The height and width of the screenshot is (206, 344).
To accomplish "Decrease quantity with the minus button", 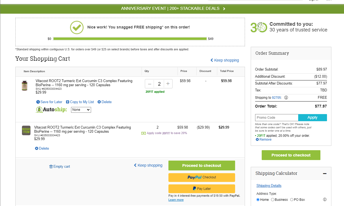I will point(150,84).
